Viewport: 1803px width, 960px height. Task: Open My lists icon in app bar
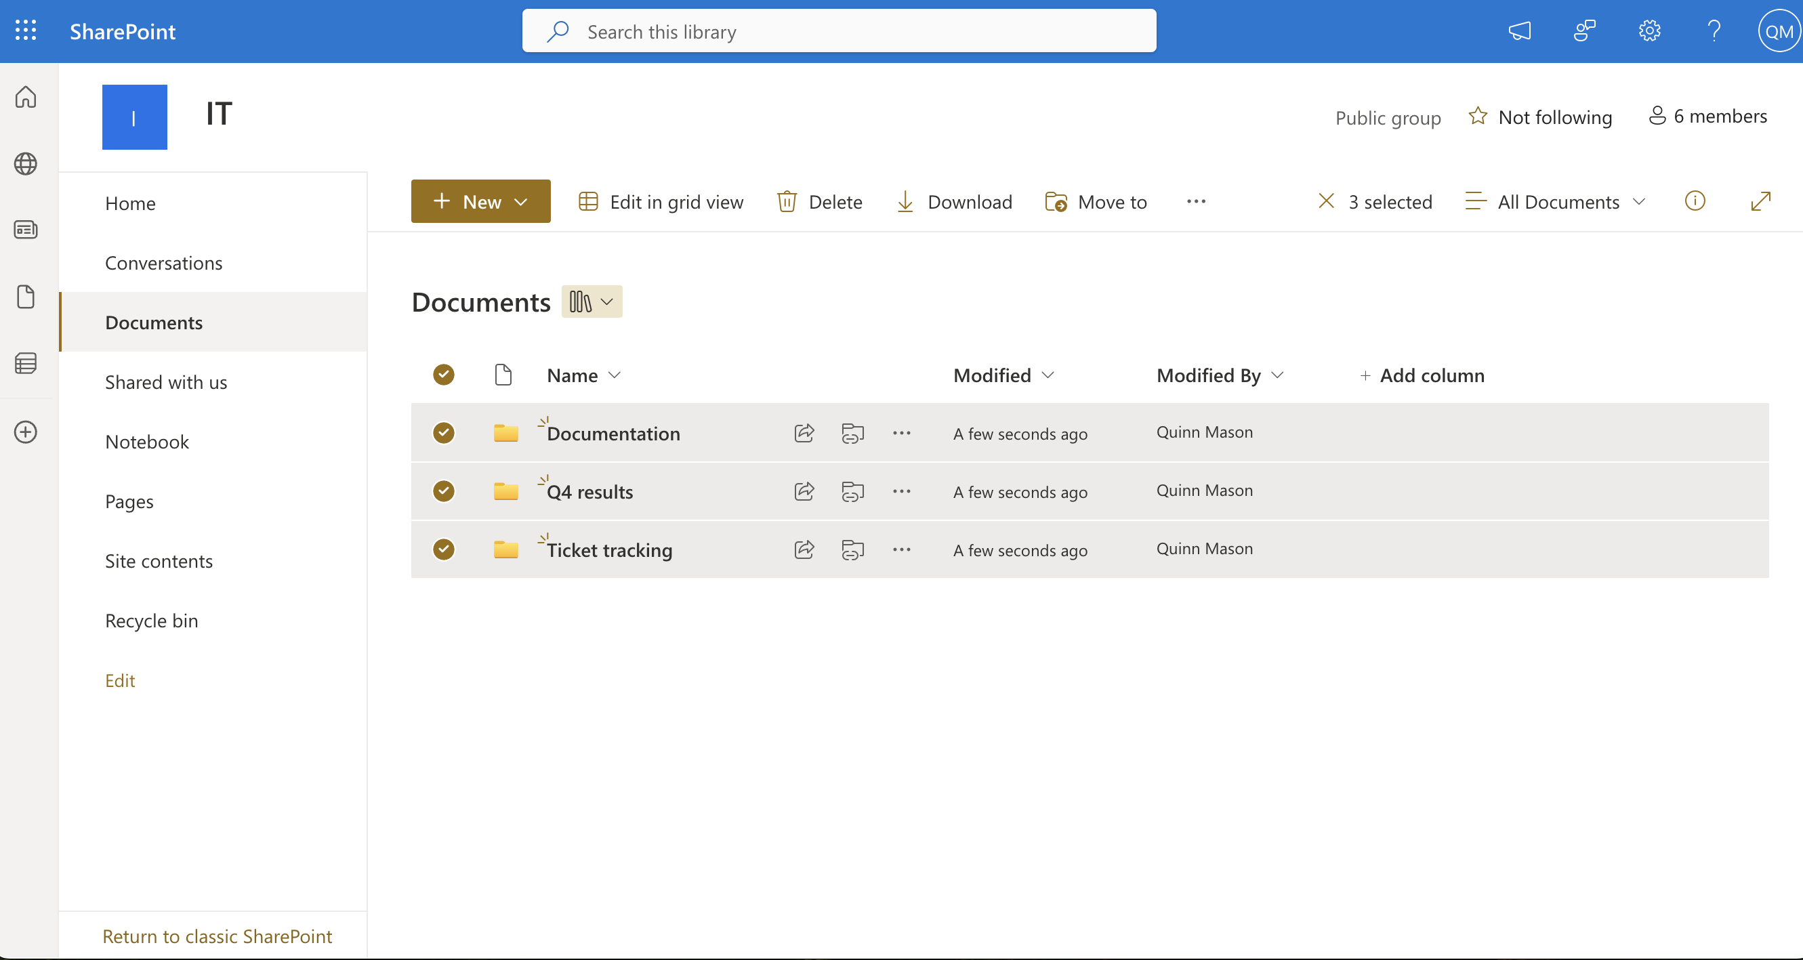pos(26,363)
